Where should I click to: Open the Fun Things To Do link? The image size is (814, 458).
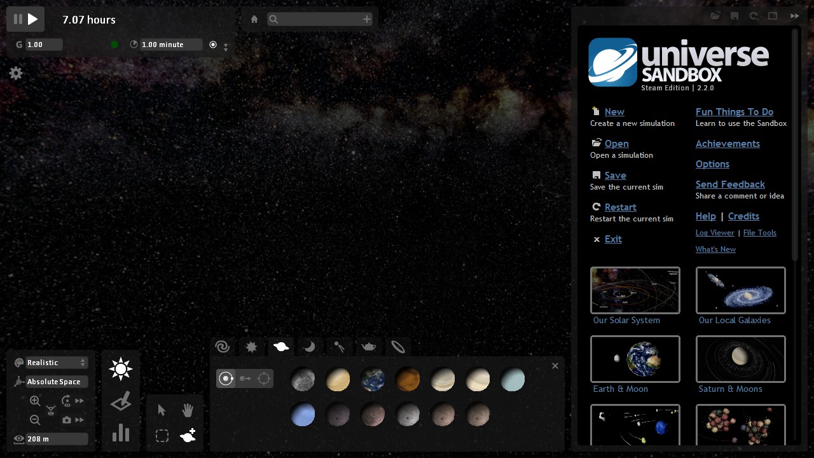[x=735, y=112]
